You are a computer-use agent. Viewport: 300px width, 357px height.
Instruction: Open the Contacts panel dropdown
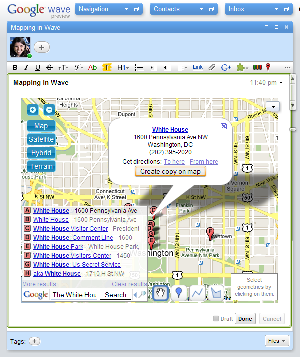point(201,9)
